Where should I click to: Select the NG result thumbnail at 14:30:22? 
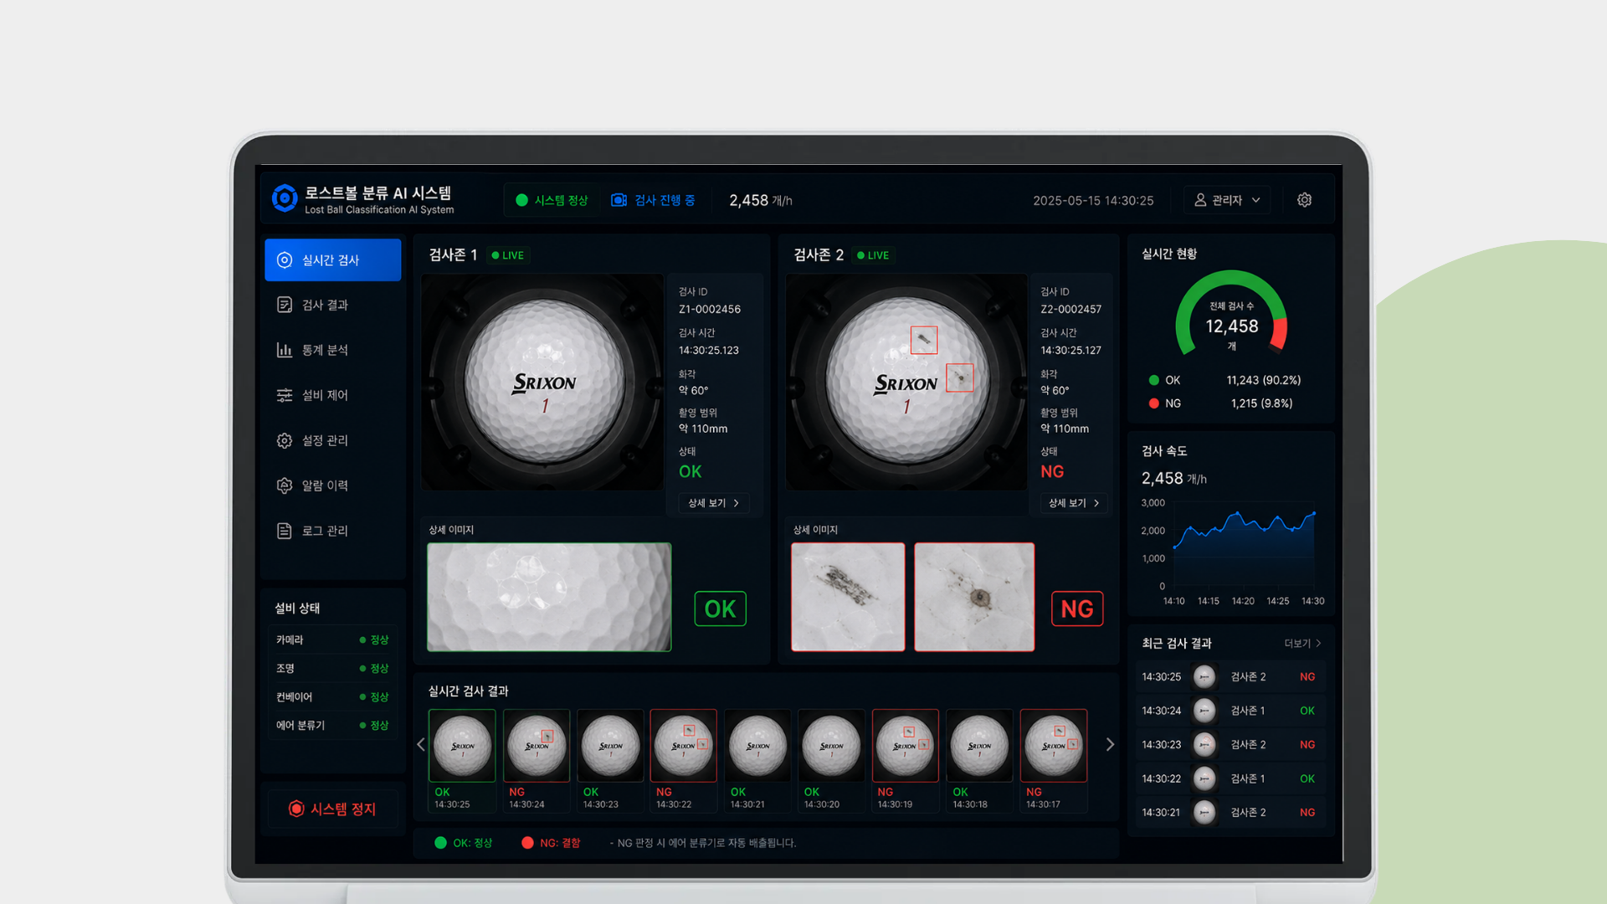(684, 760)
